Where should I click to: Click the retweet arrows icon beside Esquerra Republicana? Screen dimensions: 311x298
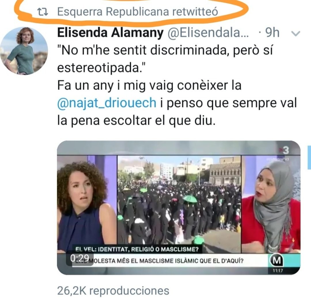point(43,12)
